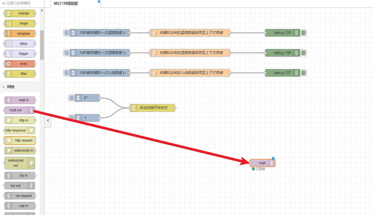The height and width of the screenshot is (215, 374).
Task: Click the websocket out palette node
Action: (20, 163)
